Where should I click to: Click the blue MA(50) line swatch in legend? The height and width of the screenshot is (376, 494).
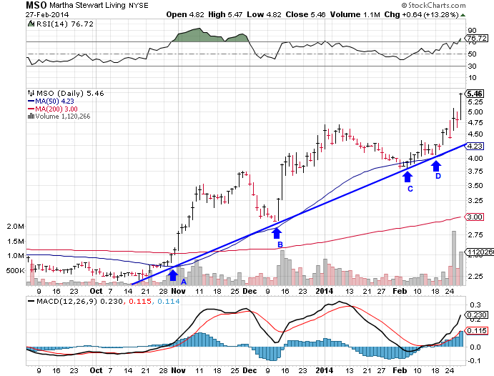point(31,102)
